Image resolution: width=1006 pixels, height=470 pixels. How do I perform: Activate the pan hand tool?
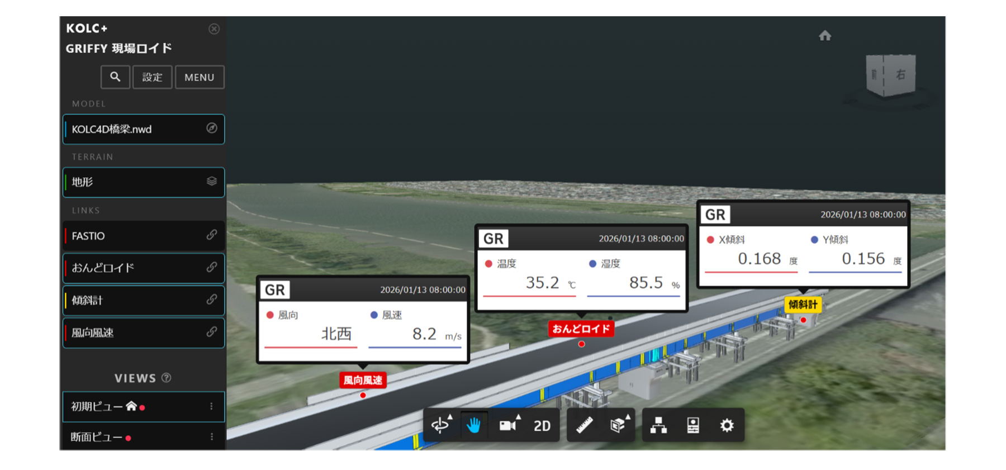(473, 425)
